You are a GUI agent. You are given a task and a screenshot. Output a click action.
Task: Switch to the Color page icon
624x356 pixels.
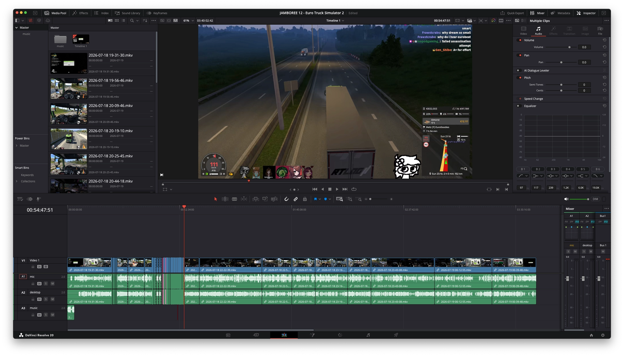tap(340, 335)
